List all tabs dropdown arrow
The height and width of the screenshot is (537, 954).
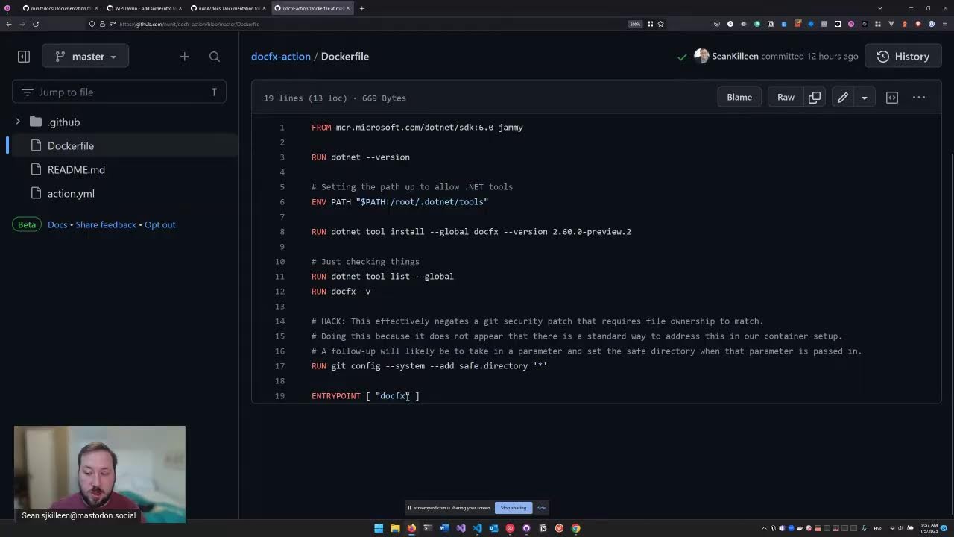click(x=880, y=8)
